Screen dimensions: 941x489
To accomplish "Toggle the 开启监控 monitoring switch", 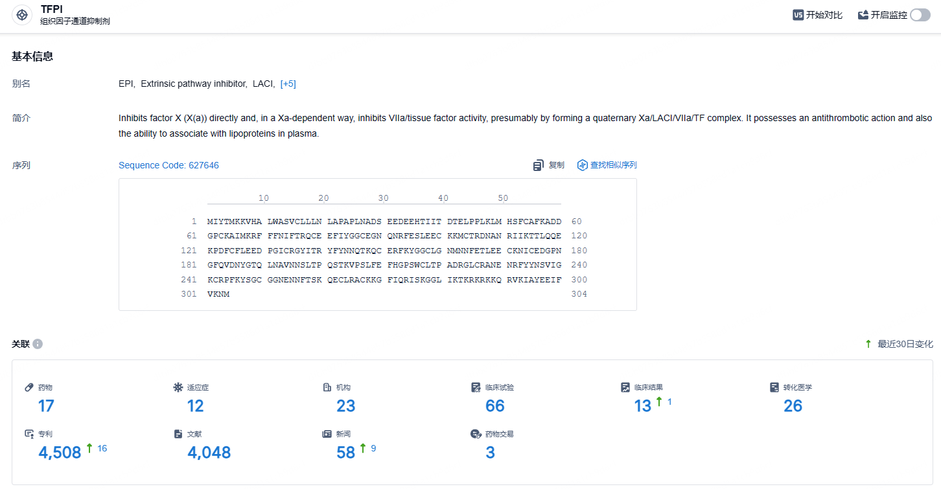I will 920,15.
